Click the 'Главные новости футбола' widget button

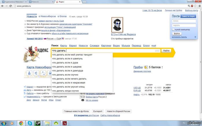click(x=76, y=111)
